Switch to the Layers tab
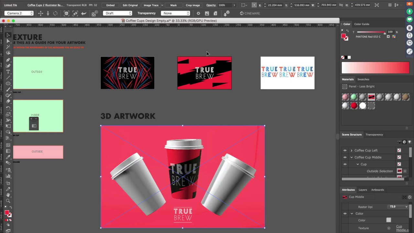Screen dimensions: 414x233 click(x=363, y=190)
